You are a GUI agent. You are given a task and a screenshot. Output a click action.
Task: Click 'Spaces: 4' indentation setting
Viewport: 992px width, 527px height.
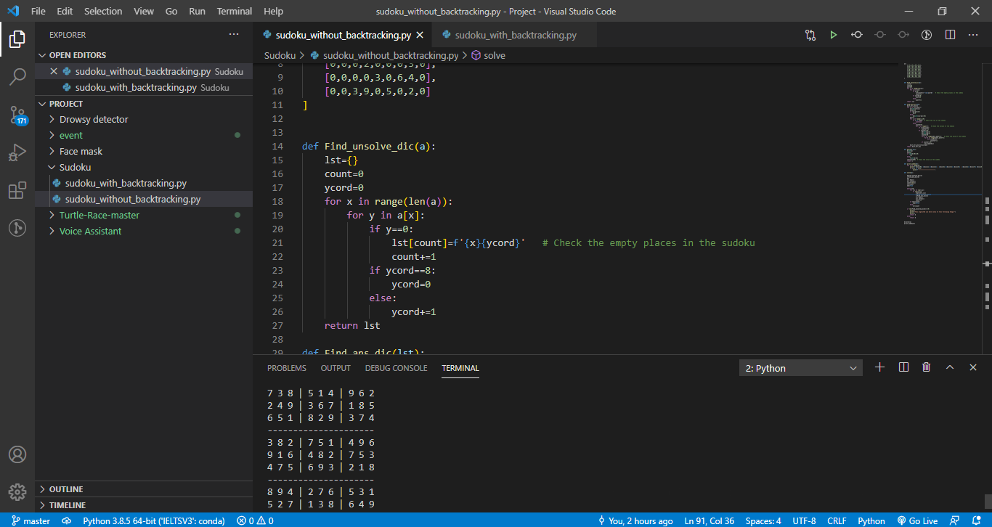coord(763,520)
